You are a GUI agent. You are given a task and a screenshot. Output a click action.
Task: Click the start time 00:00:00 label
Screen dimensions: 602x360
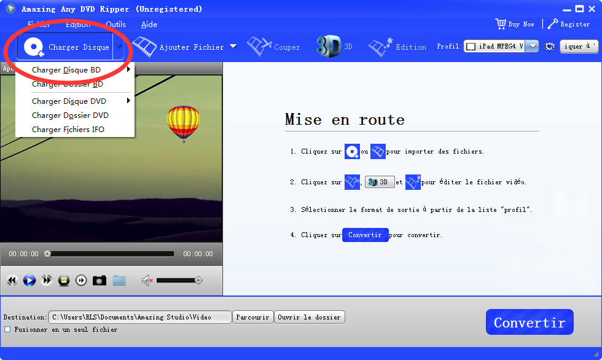coord(24,254)
